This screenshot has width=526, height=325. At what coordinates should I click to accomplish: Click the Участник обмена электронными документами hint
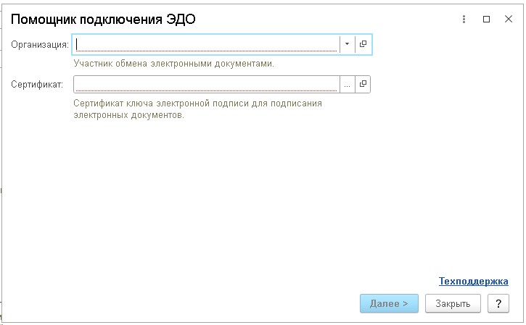click(174, 64)
